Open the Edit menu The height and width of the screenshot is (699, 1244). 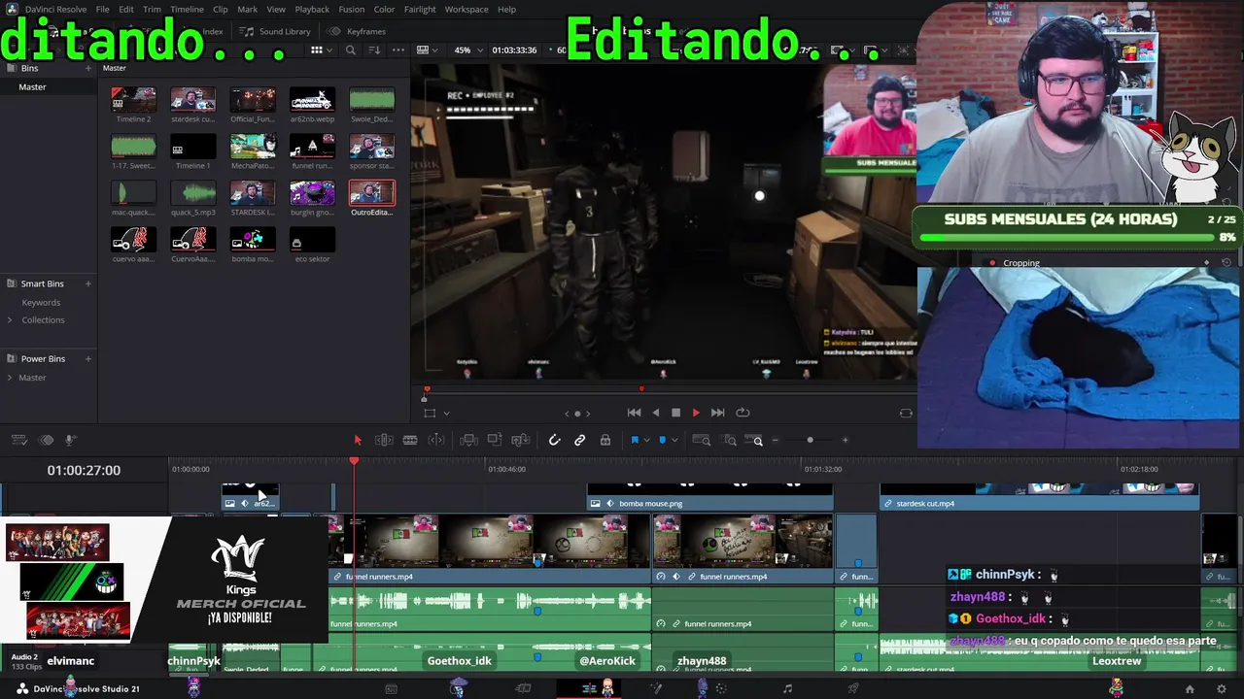pyautogui.click(x=126, y=9)
